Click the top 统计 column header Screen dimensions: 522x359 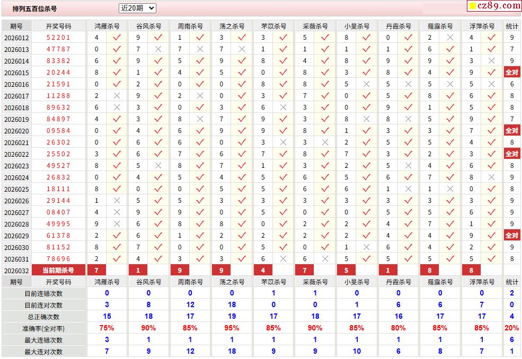(512, 26)
